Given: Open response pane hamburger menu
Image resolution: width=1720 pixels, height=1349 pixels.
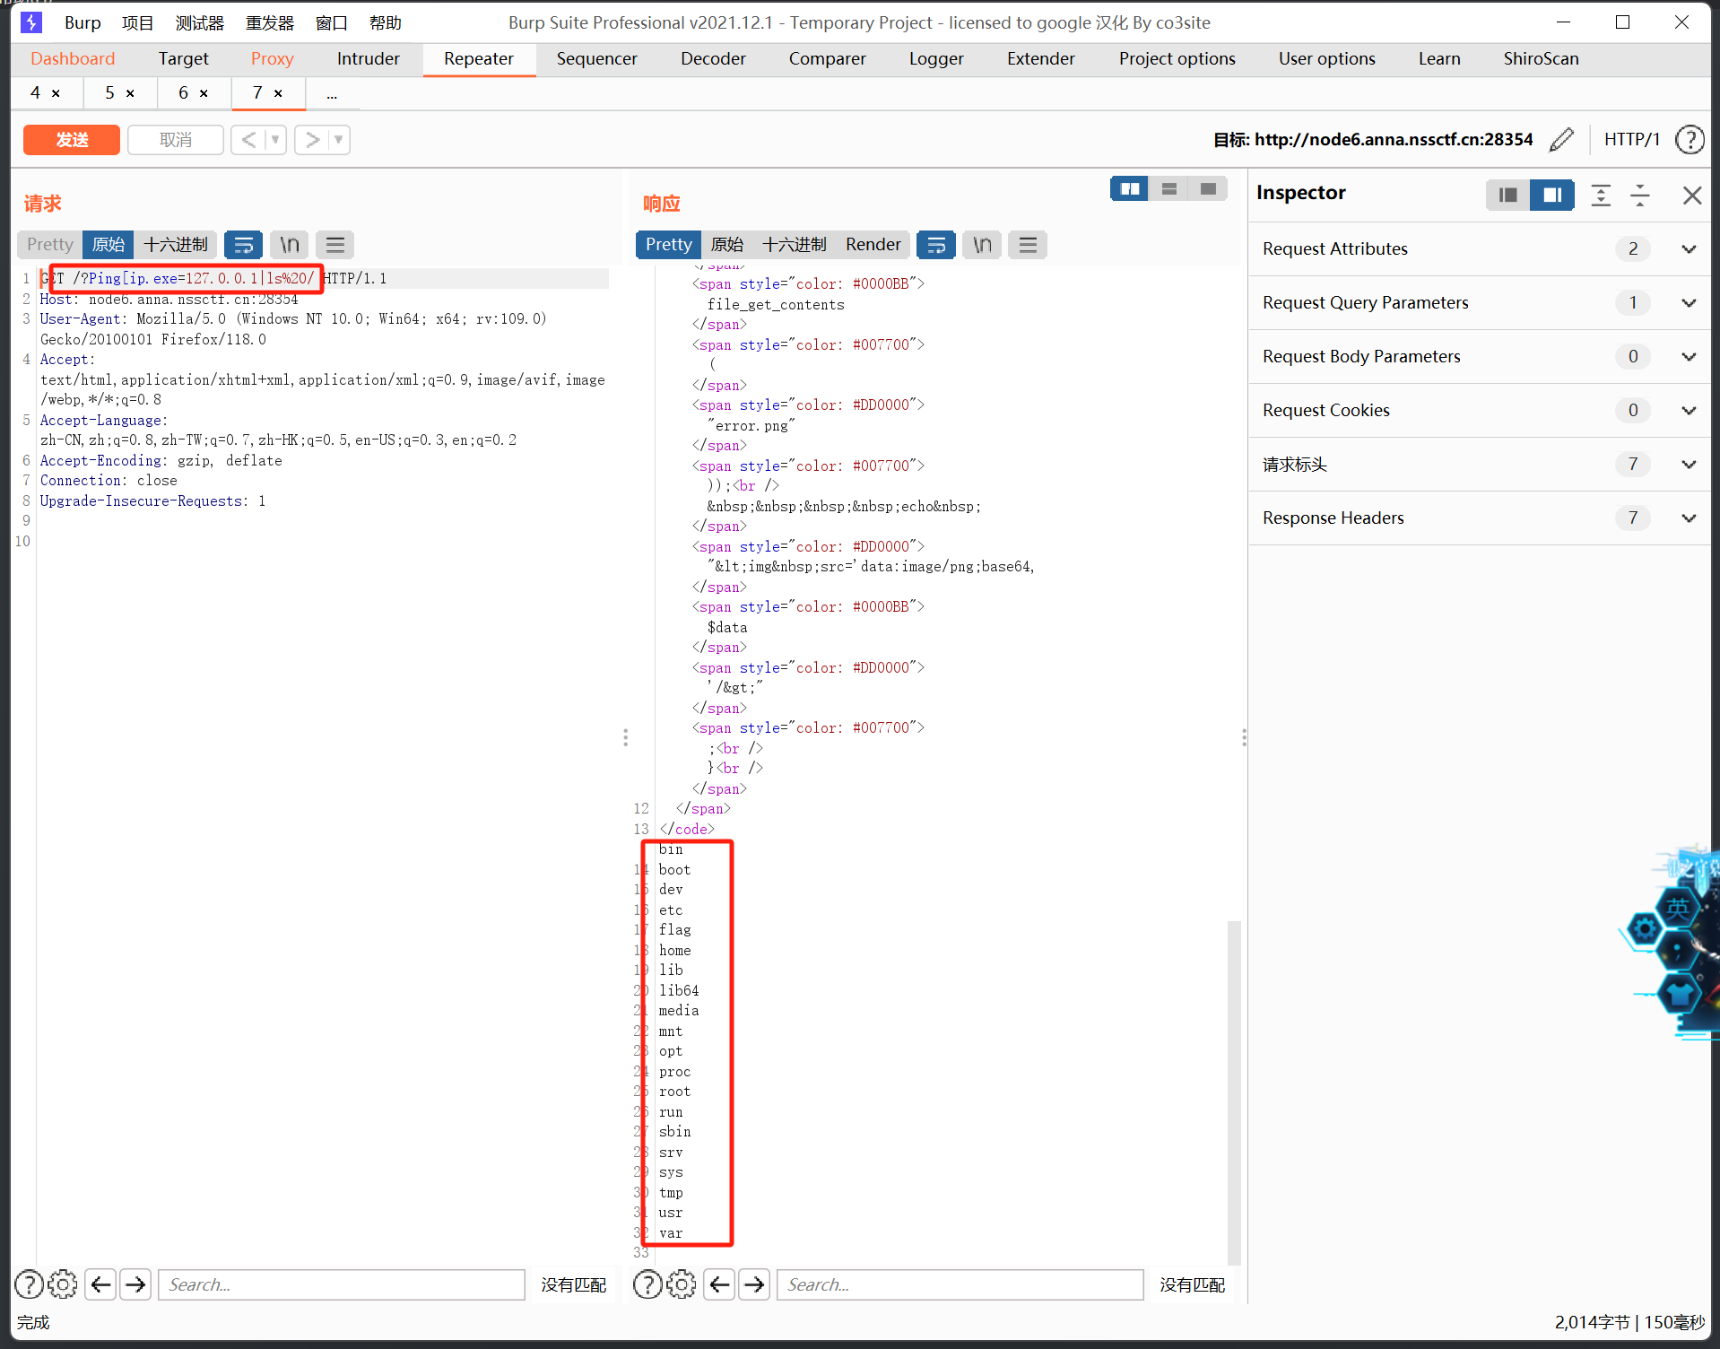Looking at the screenshot, I should click(x=1028, y=244).
